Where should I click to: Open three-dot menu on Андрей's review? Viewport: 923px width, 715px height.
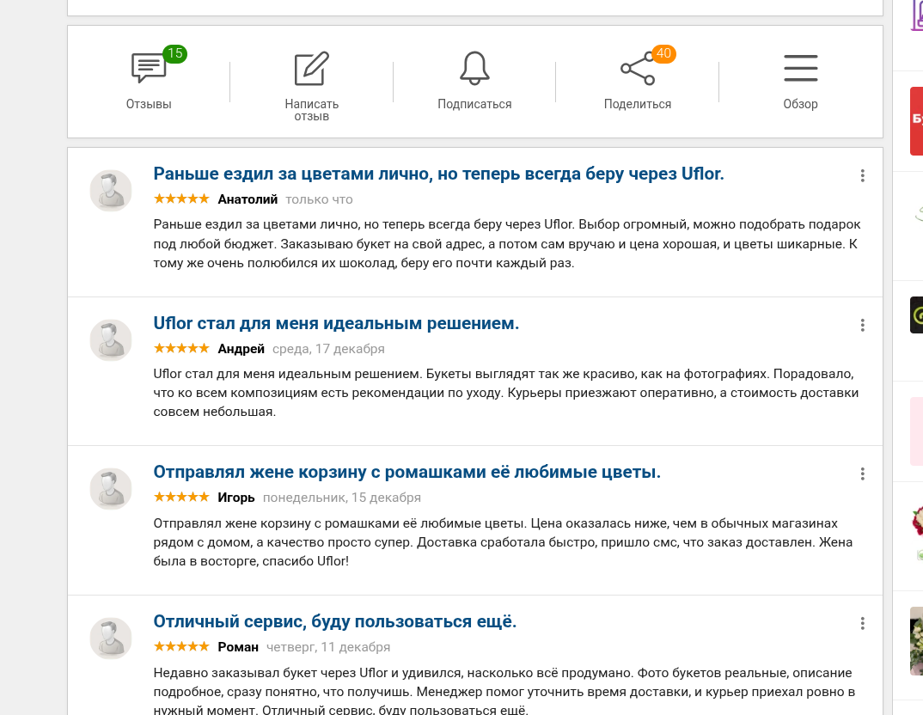click(x=862, y=325)
